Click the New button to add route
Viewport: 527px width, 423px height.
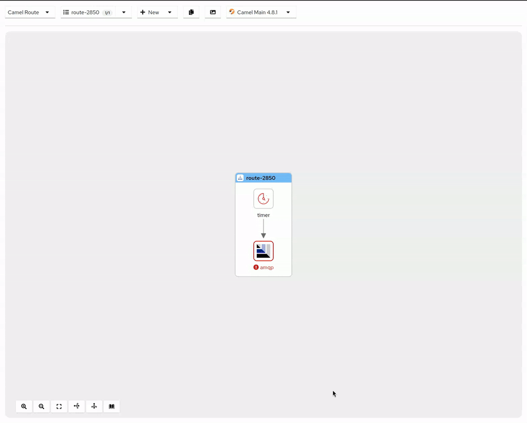[150, 12]
